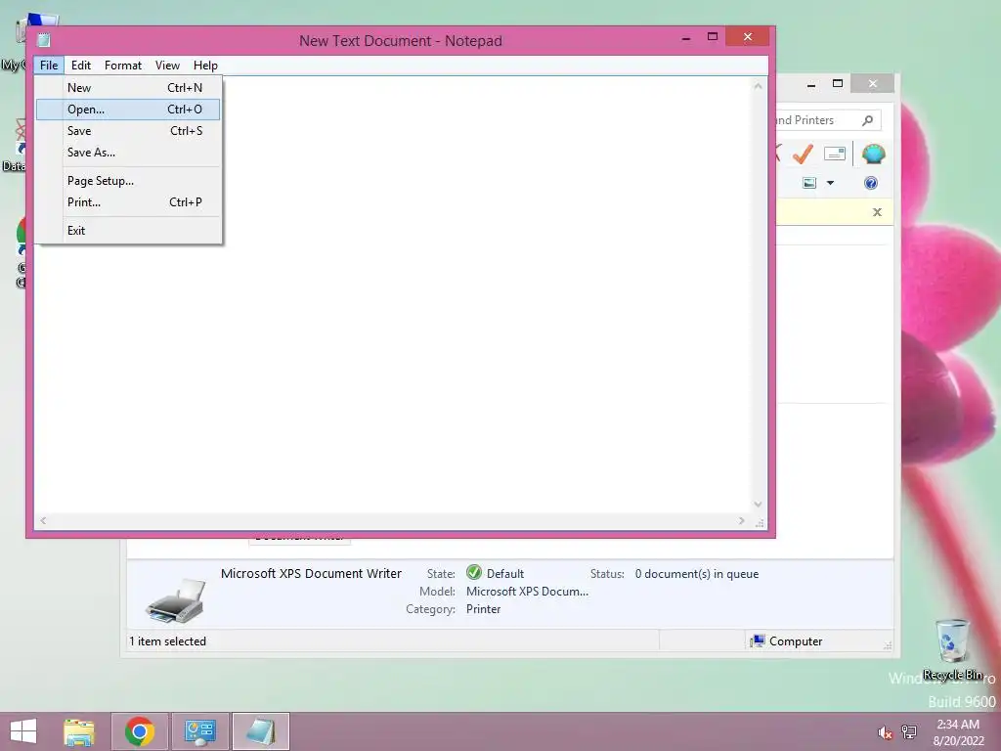Open the View menu in Notepad
This screenshot has width=1001, height=751.
point(167,66)
